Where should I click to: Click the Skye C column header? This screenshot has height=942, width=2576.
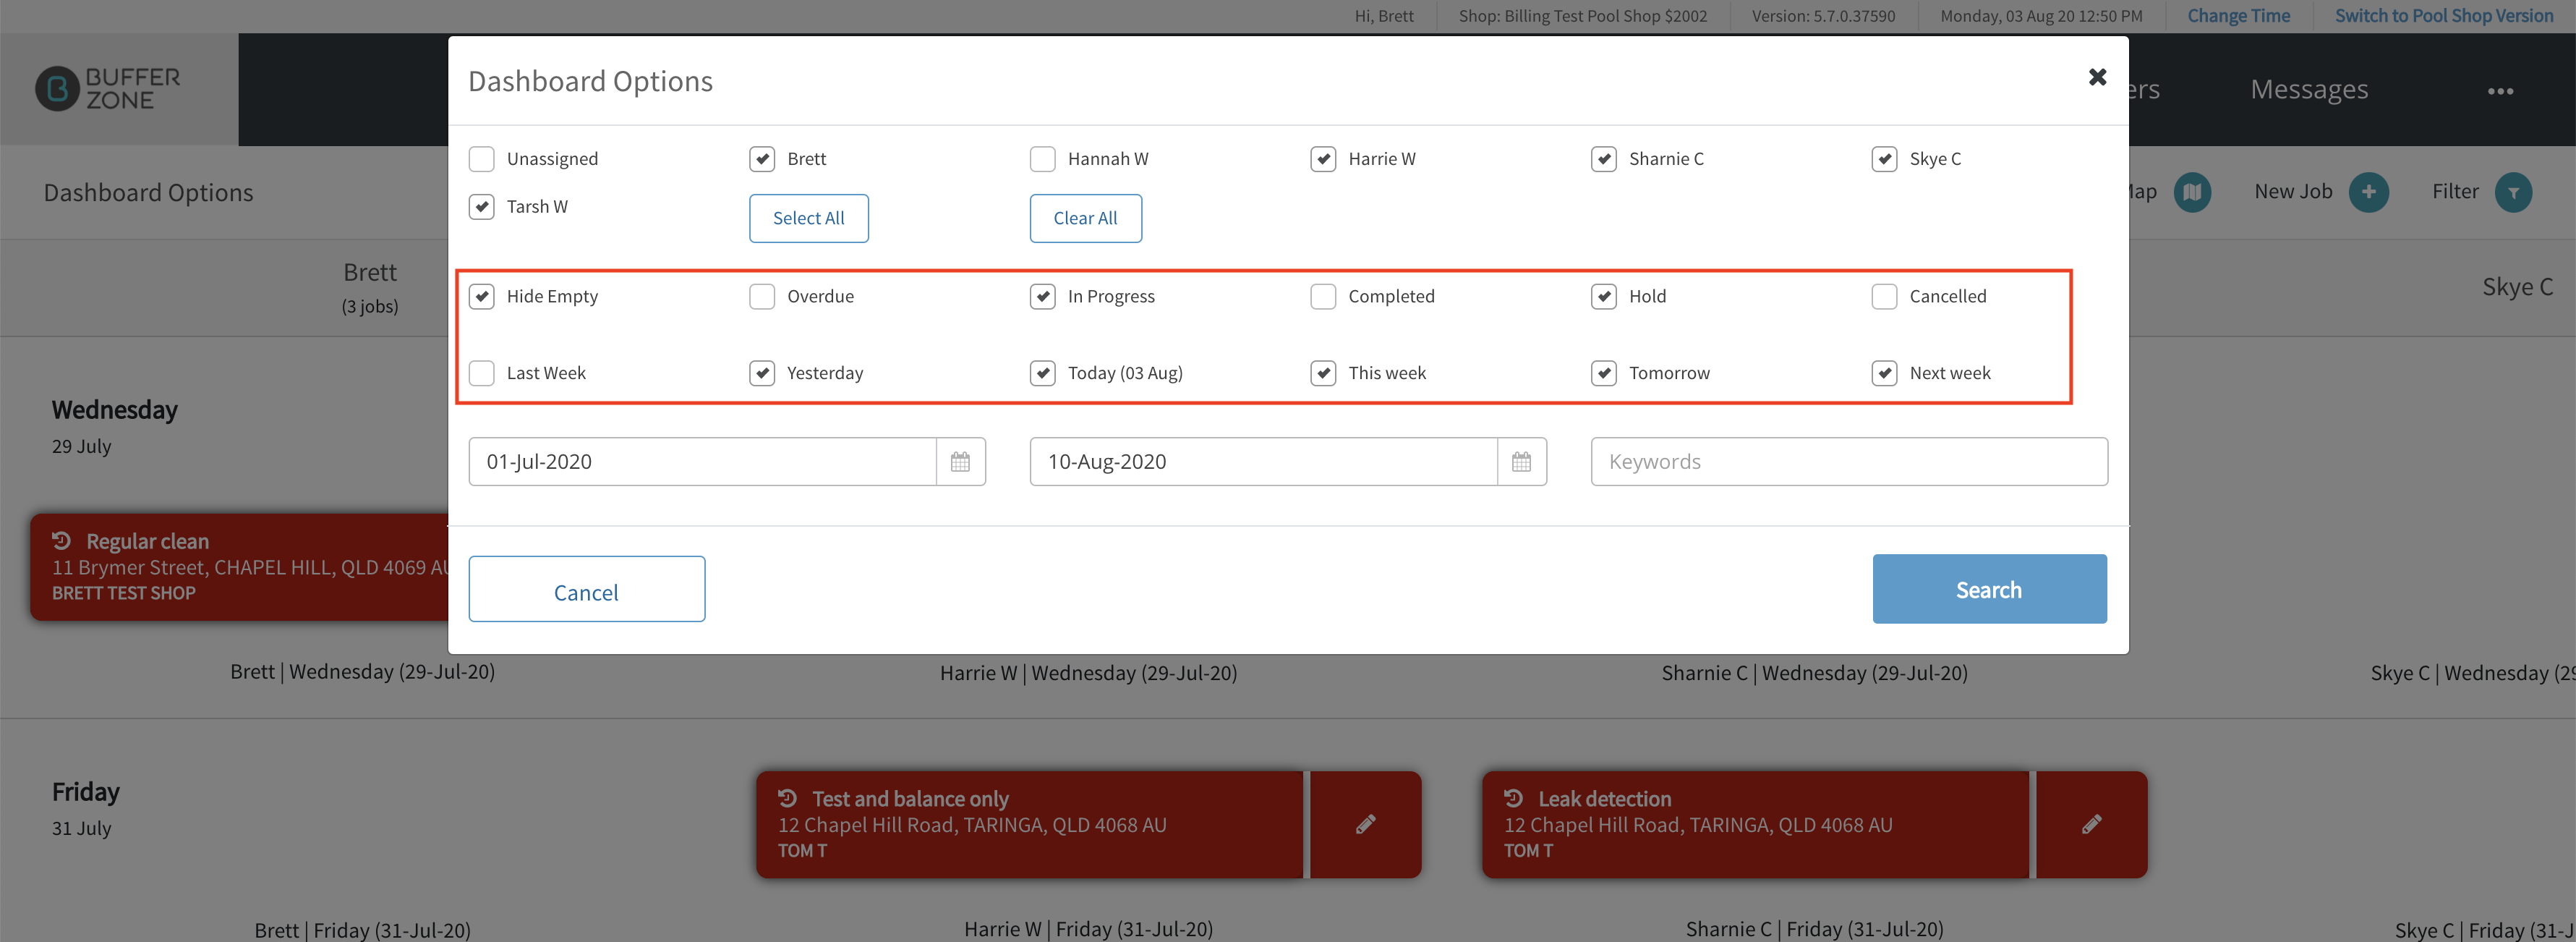click(x=2517, y=288)
